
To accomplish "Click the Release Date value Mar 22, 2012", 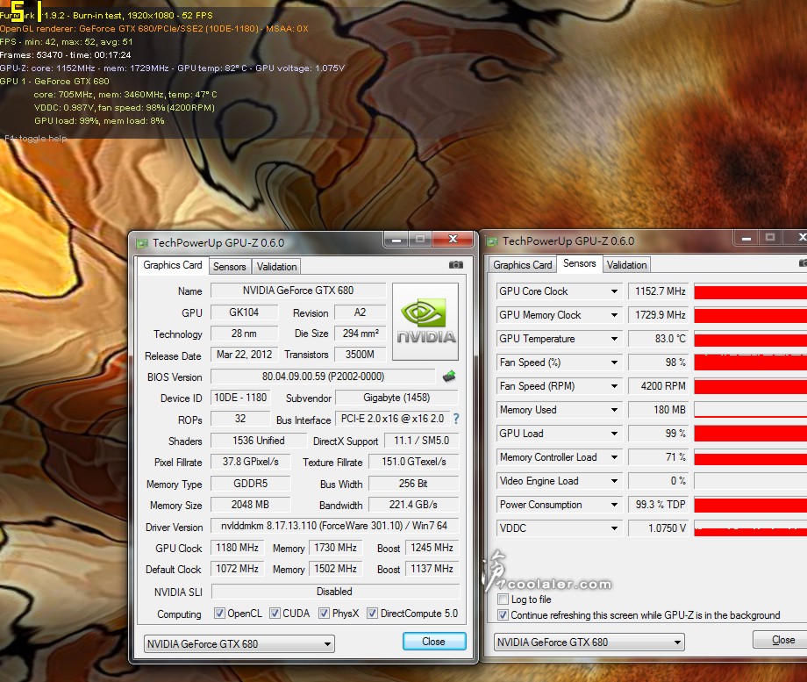I will (244, 355).
